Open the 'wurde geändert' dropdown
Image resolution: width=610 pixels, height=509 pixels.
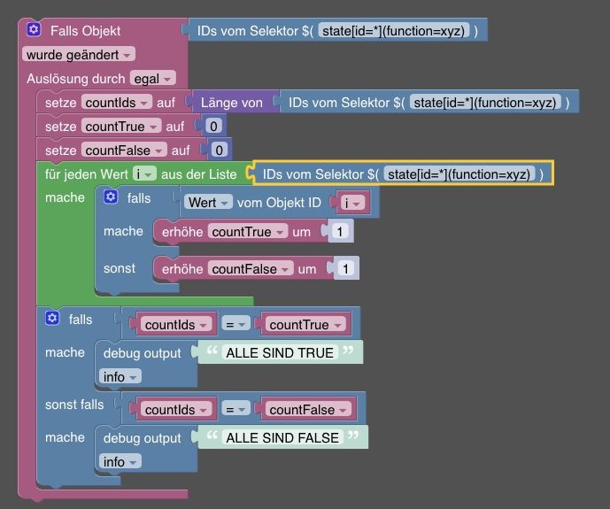(x=79, y=54)
